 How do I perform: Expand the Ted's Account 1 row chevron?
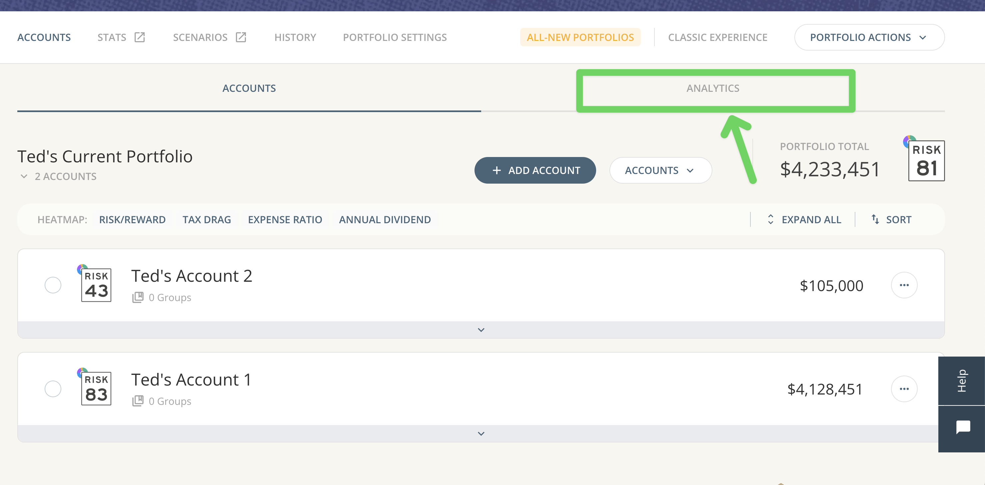(481, 433)
